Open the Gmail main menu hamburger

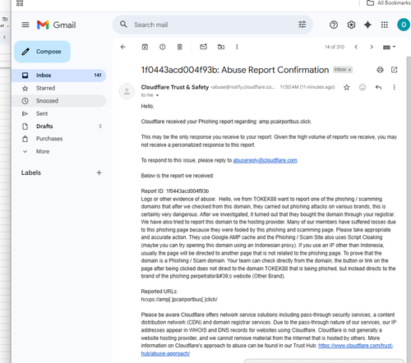pyautogui.click(x=25, y=25)
